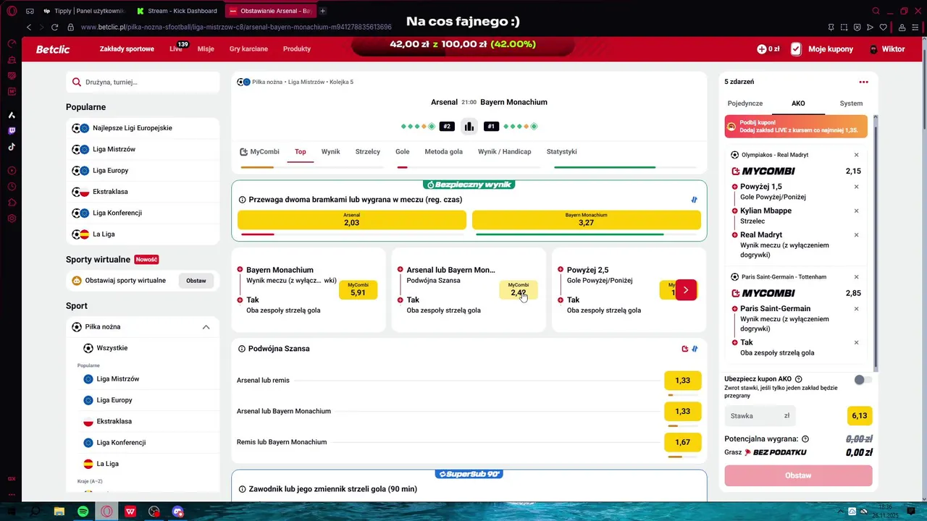
Task: Click Podbij kupon promotional banner
Action: (x=796, y=126)
